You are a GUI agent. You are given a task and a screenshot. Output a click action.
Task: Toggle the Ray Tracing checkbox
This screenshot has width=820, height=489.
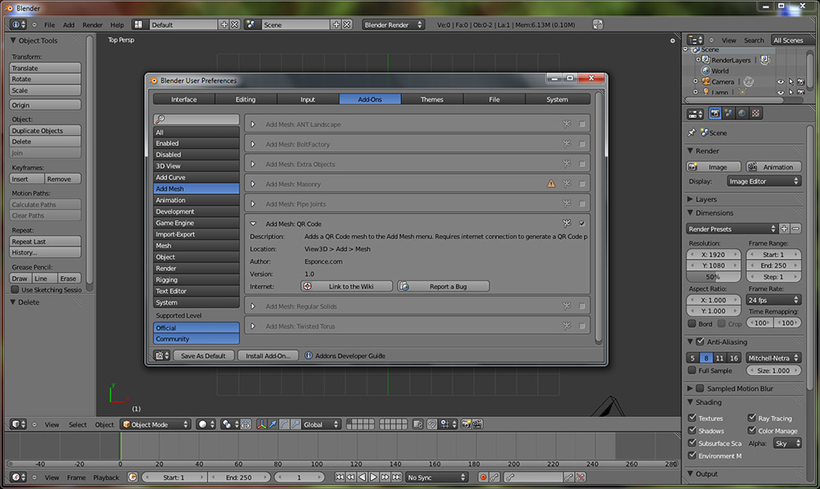tap(751, 418)
